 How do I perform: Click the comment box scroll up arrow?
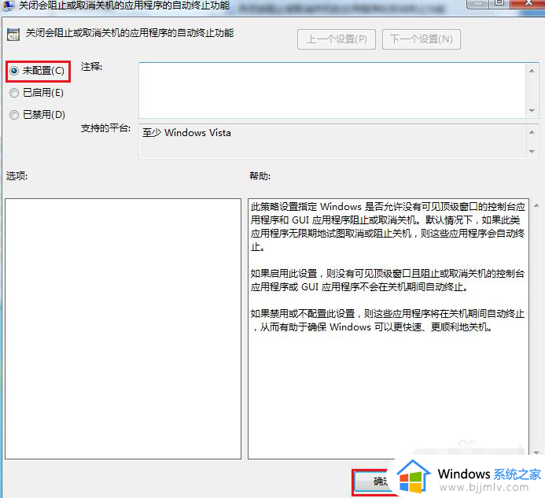pos(532,71)
